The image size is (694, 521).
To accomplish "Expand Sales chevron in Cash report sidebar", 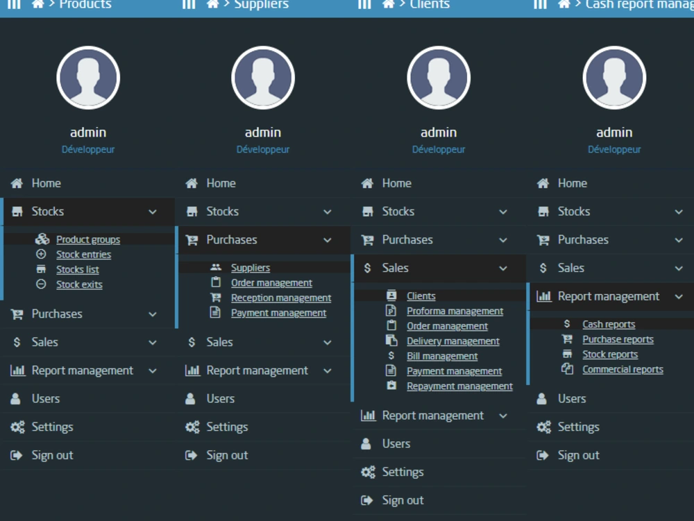I will click(679, 268).
